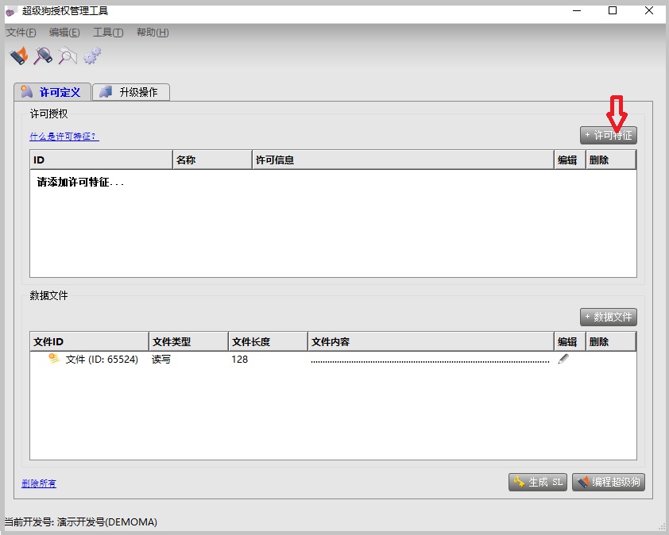The height and width of the screenshot is (535, 669).
Task: Click the 生成 SL button
Action: (538, 482)
